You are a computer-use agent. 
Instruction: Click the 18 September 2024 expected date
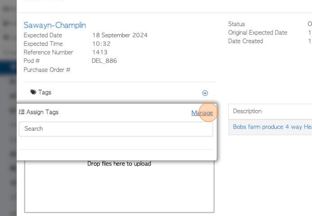(x=120, y=35)
